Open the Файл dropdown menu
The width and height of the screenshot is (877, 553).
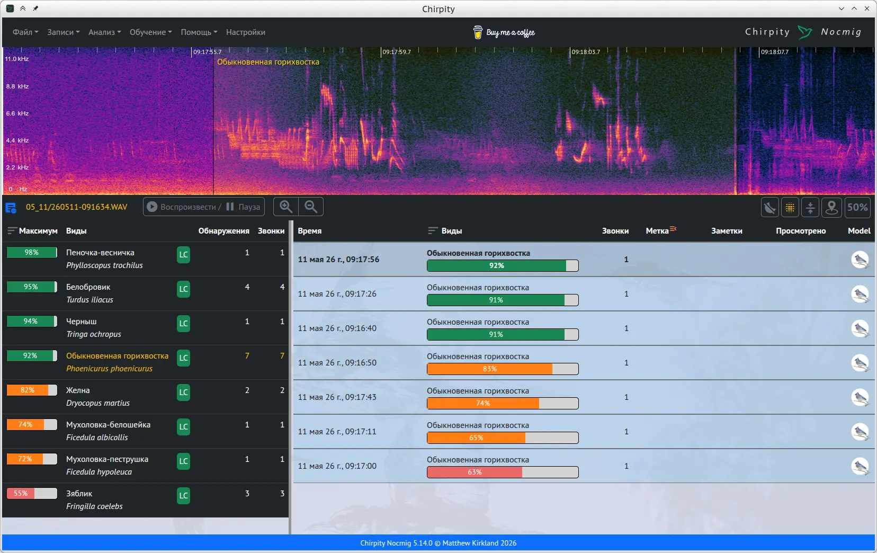25,32
